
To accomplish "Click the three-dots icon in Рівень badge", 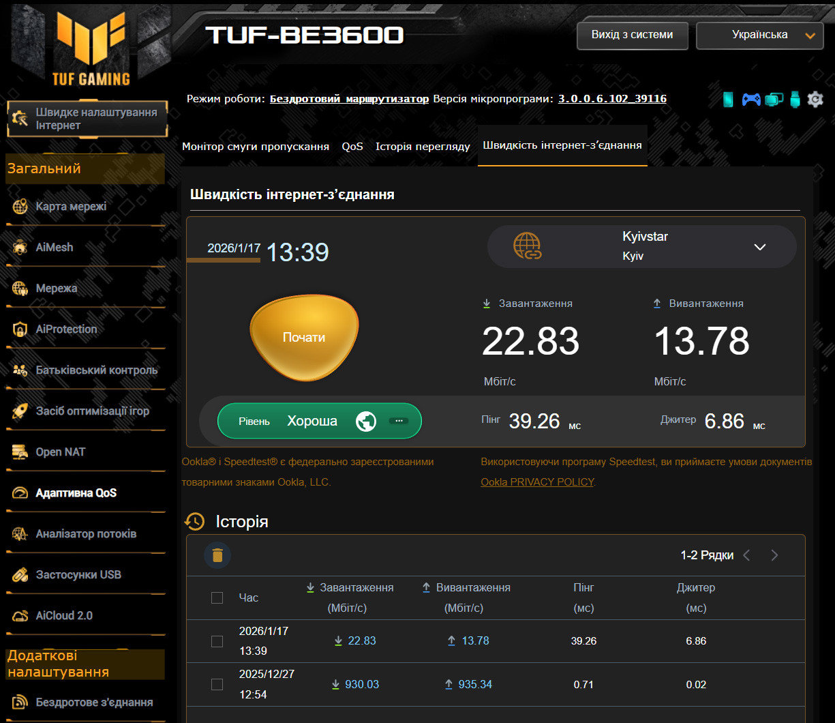I will pyautogui.click(x=399, y=421).
